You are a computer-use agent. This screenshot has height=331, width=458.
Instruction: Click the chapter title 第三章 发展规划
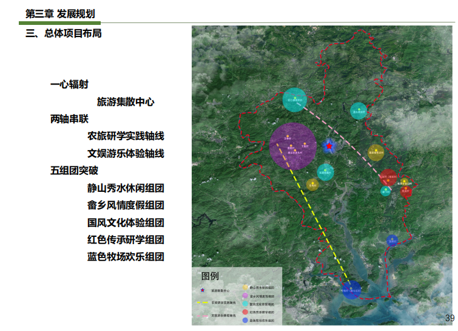coord(60,14)
